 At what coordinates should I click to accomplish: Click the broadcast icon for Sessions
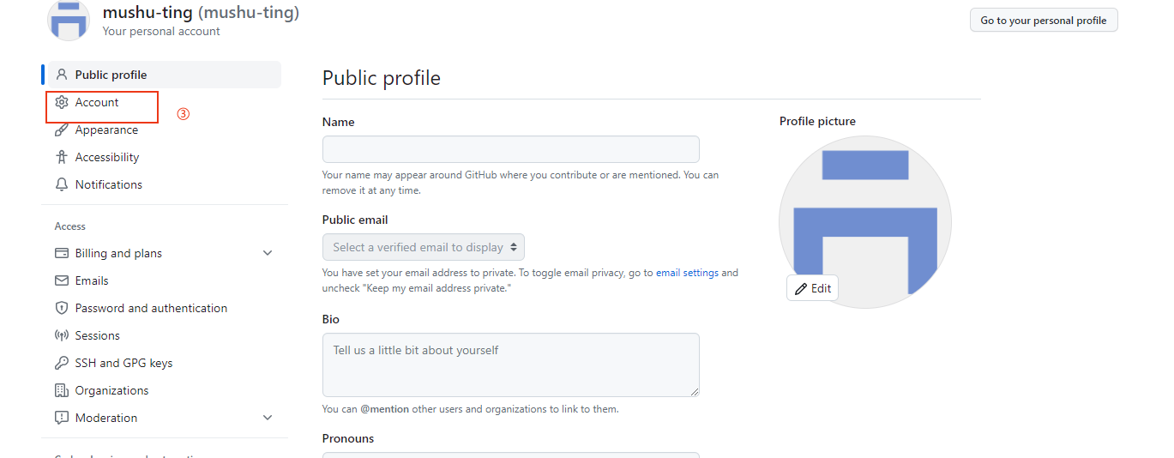61,335
